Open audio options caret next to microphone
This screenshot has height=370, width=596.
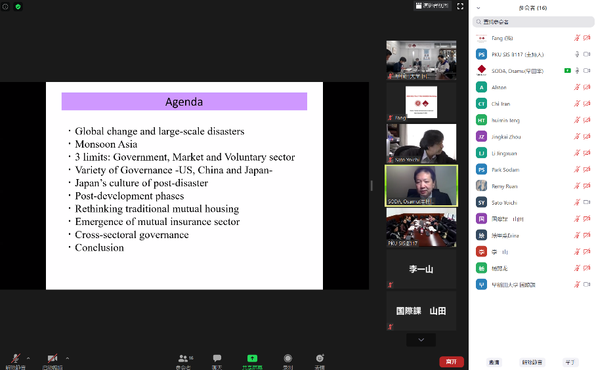[x=28, y=358]
